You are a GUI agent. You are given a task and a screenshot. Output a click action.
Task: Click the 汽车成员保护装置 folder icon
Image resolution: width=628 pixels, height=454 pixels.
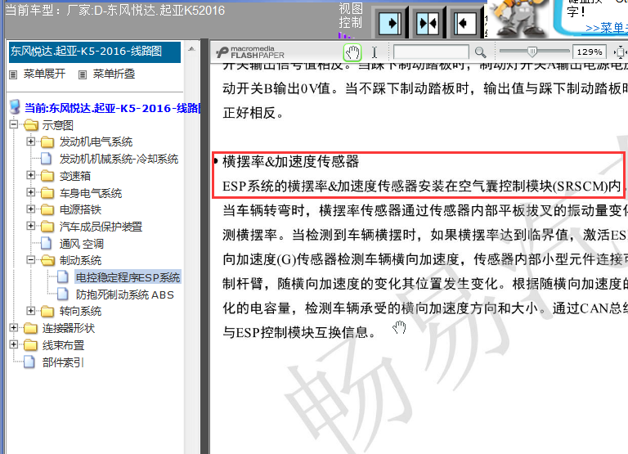47,227
